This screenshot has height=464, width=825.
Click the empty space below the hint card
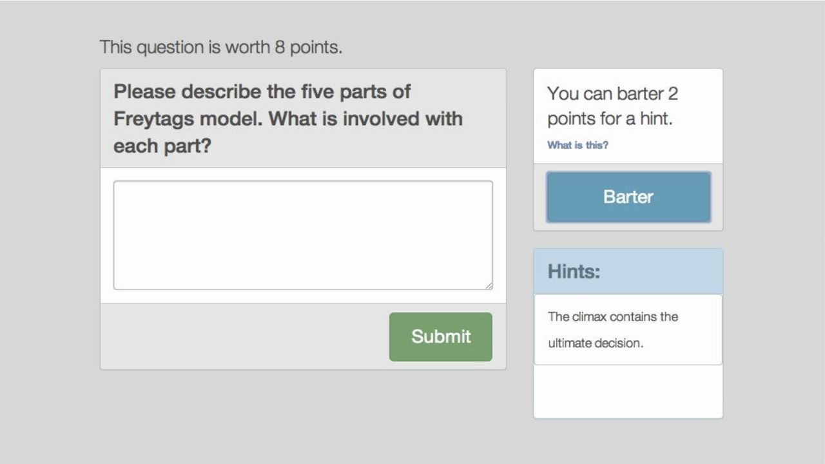628,392
